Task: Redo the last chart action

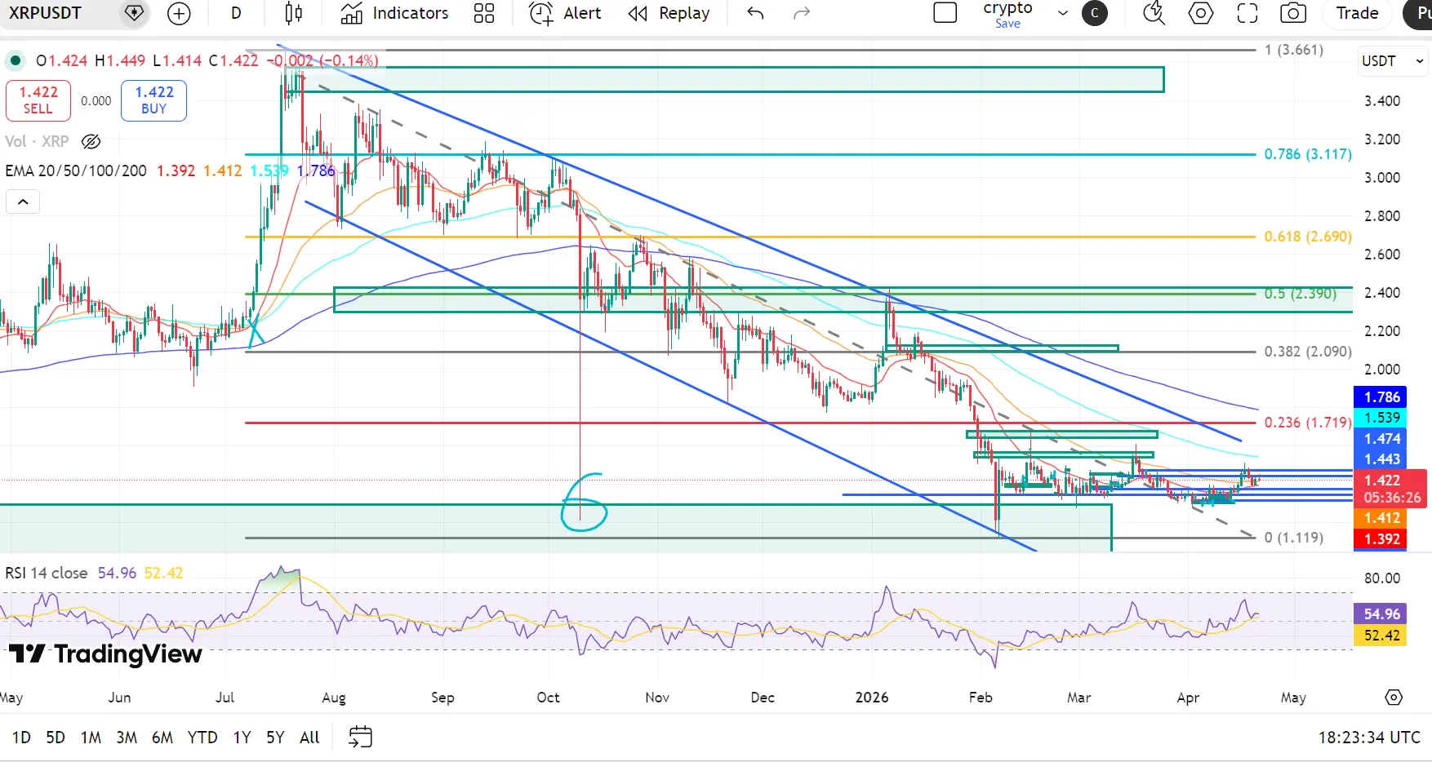Action: (x=802, y=13)
